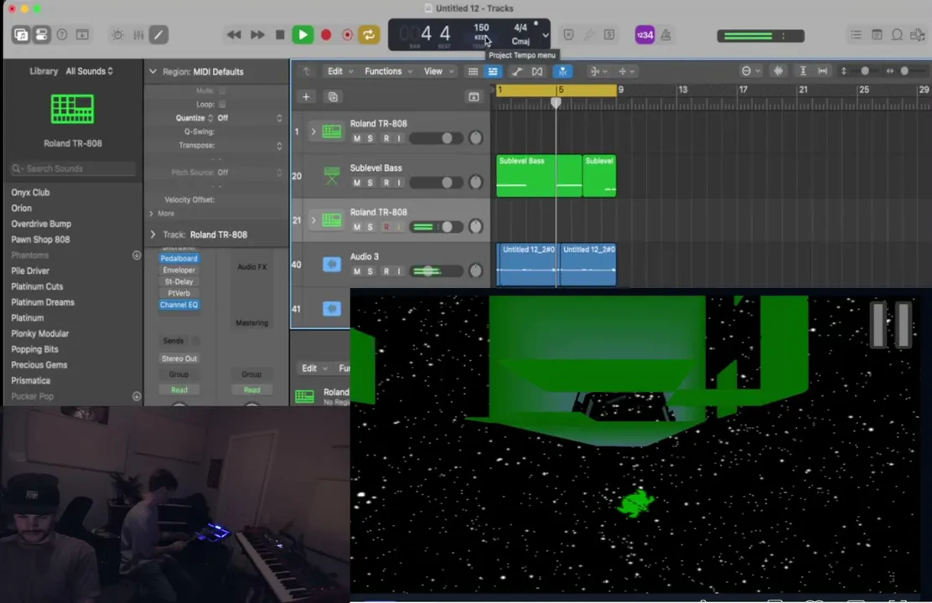Expand the More disclosure in Region inspector
Screen dimensions: 932x603
152,214
